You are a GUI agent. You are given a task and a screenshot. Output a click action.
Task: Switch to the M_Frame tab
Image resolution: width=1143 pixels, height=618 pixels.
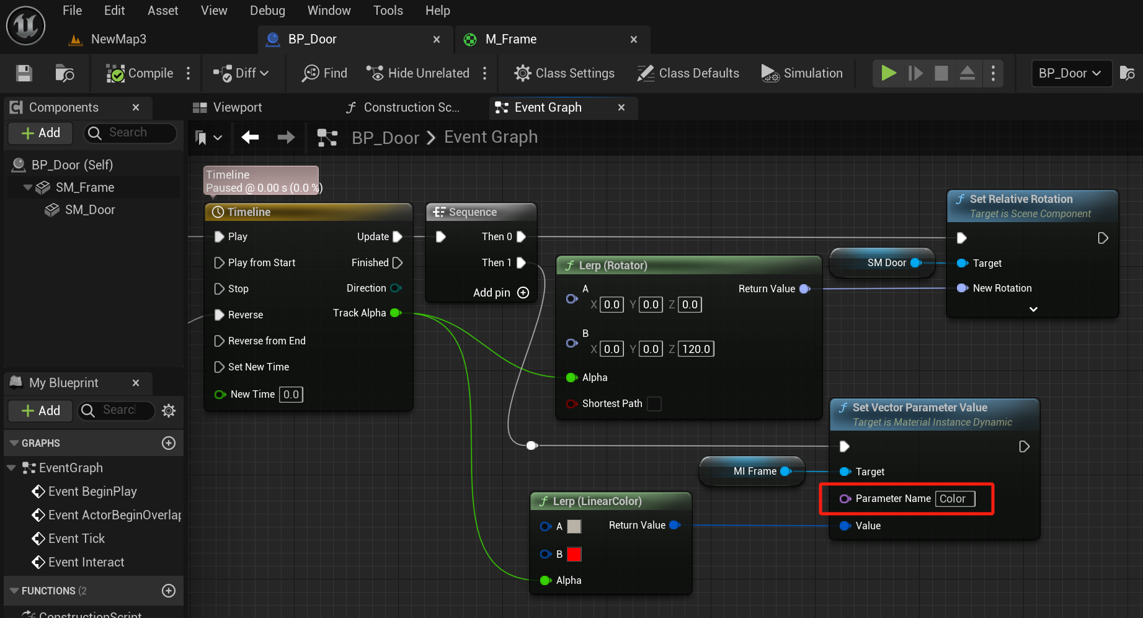511,39
